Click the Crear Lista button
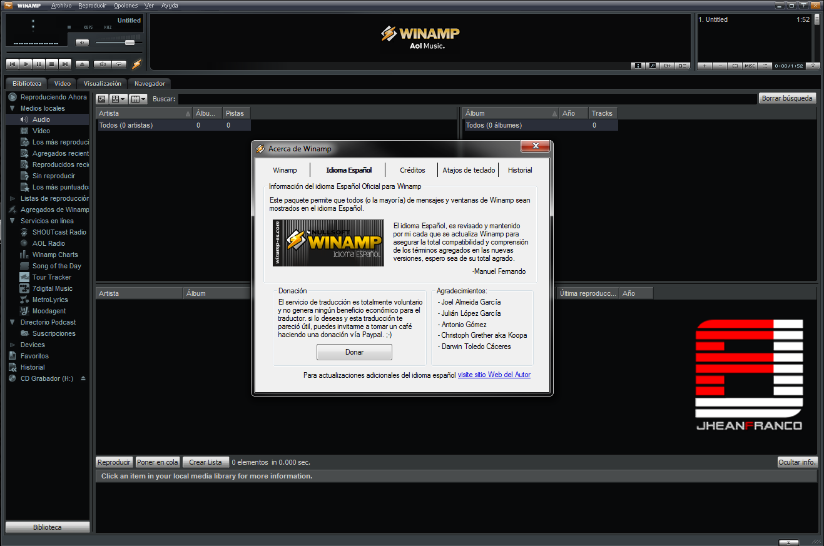Screen dimensions: 824x546 (x=206, y=462)
